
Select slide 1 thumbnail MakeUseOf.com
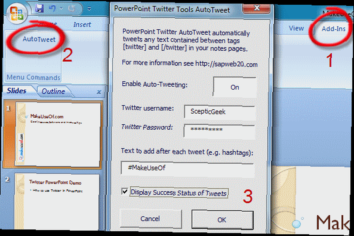[58, 135]
